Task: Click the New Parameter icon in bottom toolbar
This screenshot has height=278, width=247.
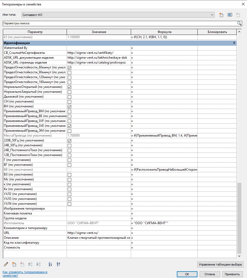Action: (x=14, y=264)
